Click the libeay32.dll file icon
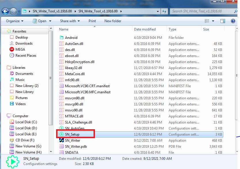 [61, 68]
